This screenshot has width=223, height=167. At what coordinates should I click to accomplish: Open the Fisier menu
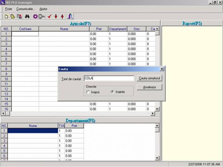pos(9,9)
